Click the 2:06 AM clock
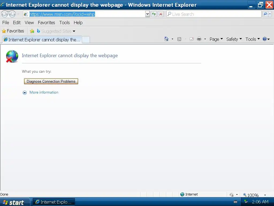 [x=260, y=202]
